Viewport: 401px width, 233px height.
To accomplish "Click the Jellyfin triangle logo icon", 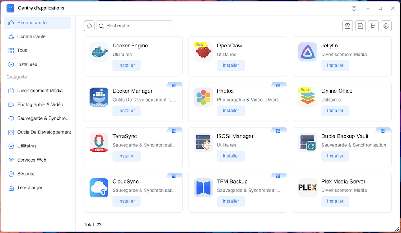I will coord(308,52).
